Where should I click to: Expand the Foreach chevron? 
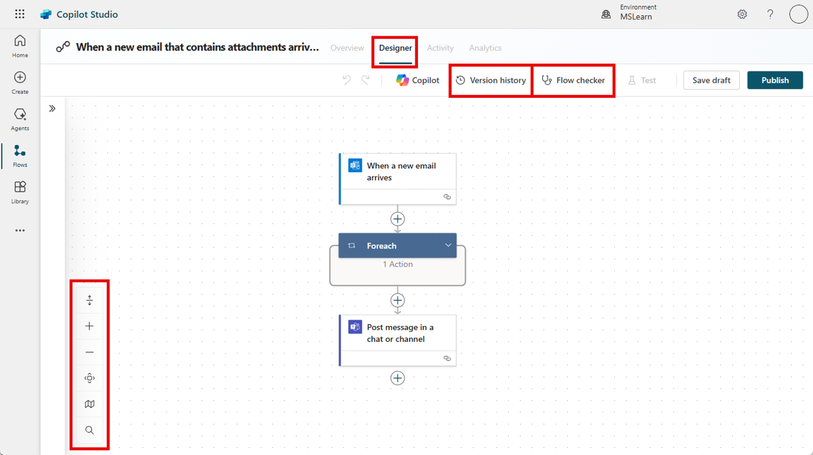[448, 245]
